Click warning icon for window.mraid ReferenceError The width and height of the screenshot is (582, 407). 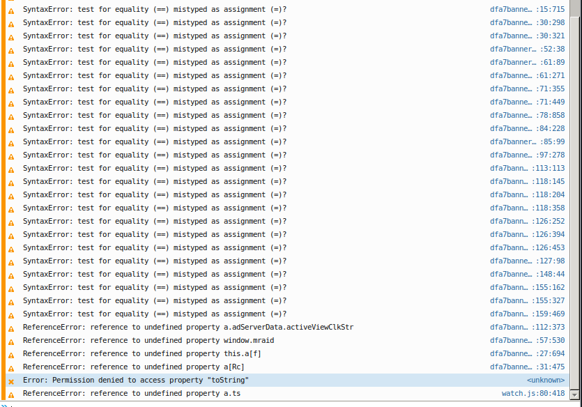click(x=11, y=341)
